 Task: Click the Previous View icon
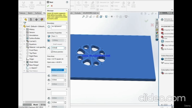click(91, 16)
